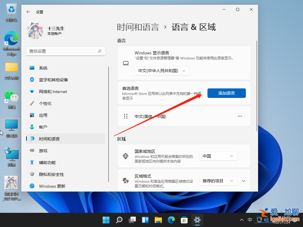Viewport: 303px width, 227px height.
Task: Click the 查找设置 search field
Action: click(x=66, y=51)
